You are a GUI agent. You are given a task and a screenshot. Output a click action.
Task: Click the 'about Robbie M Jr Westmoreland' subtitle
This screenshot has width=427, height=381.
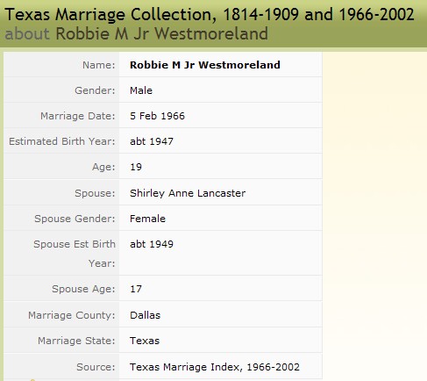(136, 33)
